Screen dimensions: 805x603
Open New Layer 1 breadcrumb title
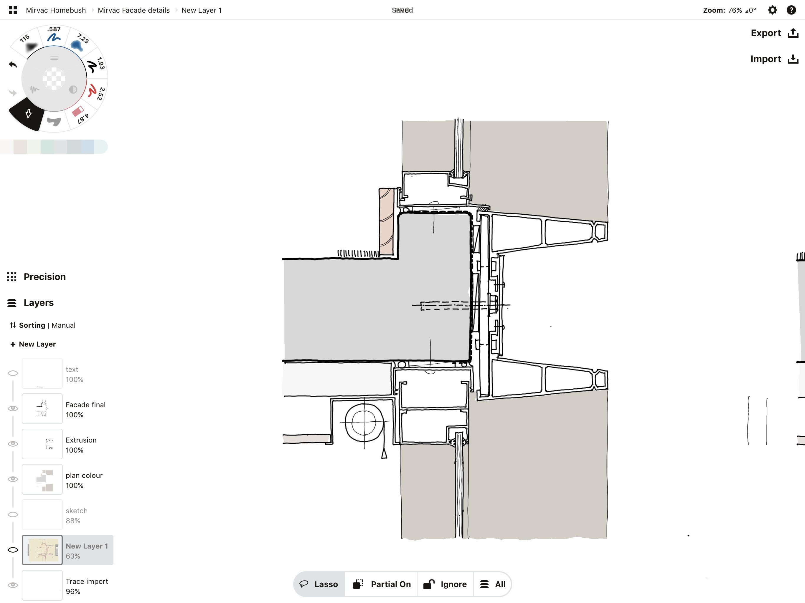pos(201,10)
